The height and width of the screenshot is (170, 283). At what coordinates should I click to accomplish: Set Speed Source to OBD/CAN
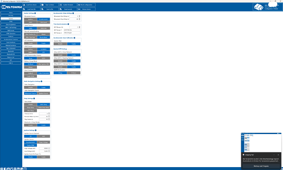pyautogui.click(x=43, y=28)
